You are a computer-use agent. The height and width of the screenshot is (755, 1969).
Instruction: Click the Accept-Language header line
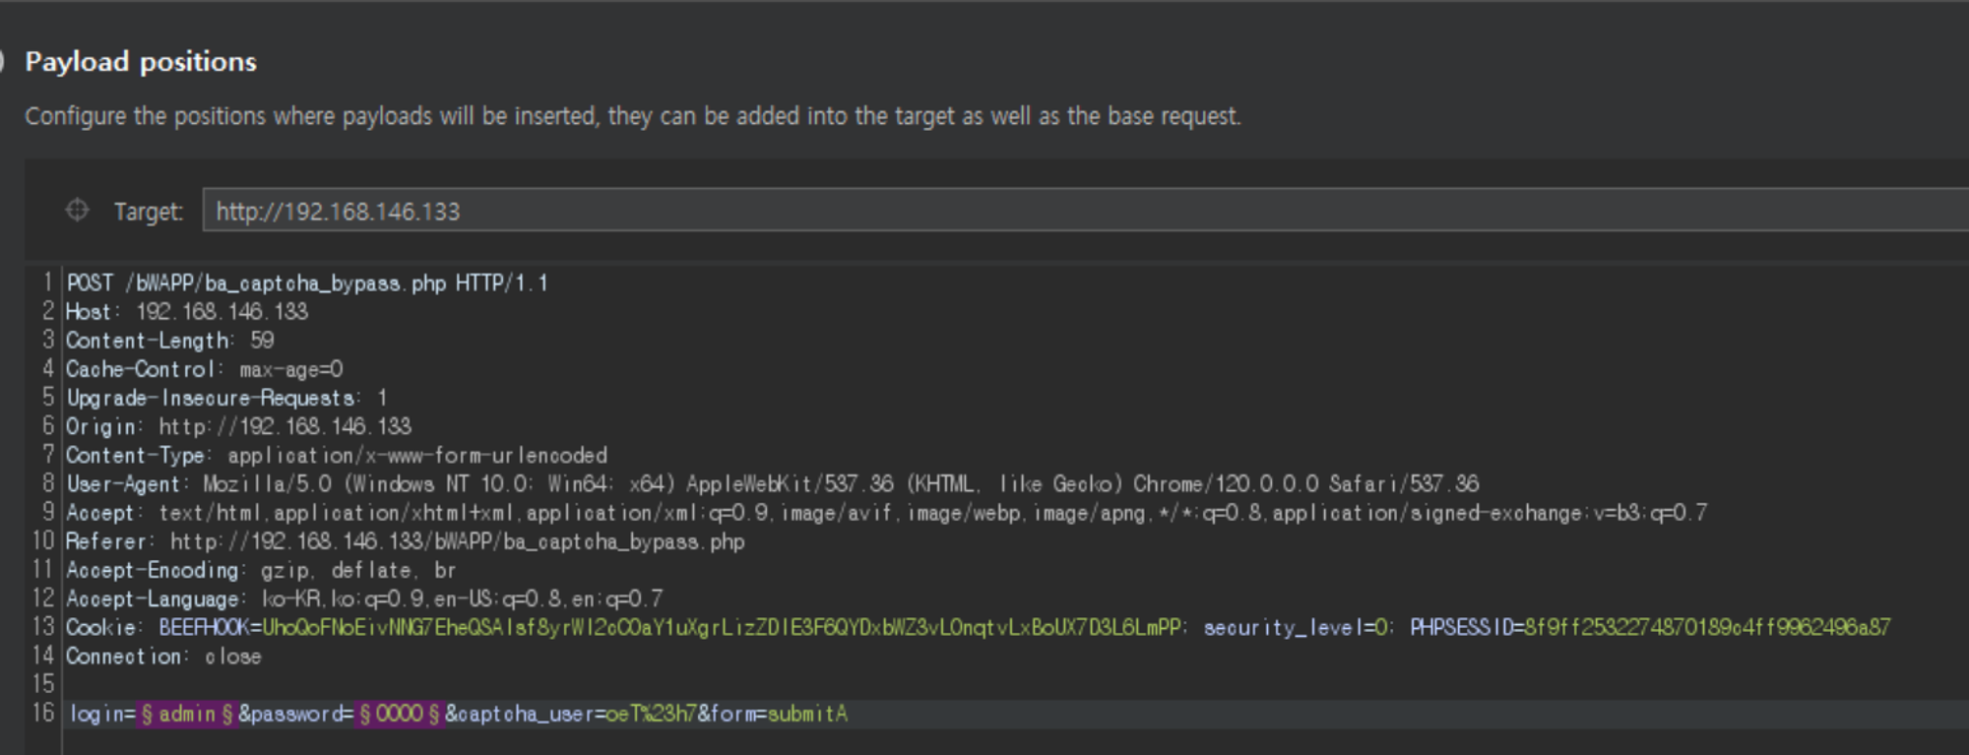coord(365,598)
